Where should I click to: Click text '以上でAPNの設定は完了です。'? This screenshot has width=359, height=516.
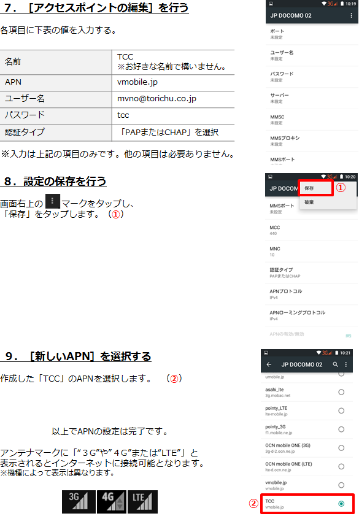point(110,431)
